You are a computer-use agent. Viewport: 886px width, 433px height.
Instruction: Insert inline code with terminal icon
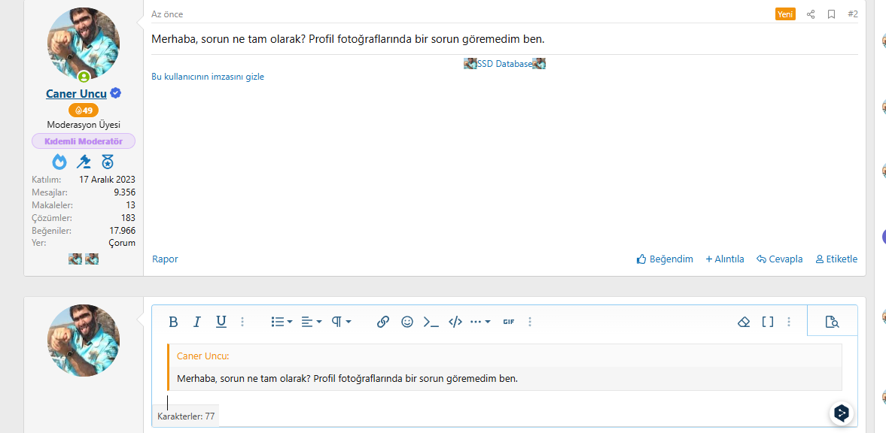point(431,322)
